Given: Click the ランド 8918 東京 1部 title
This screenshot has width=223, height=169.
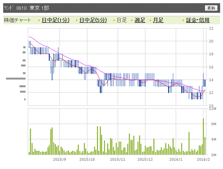Looking at the screenshot, I should (x=26, y=8).
